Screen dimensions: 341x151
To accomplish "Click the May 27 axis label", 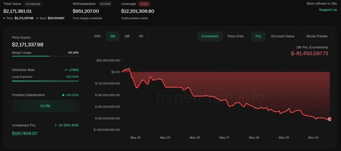I will tap(224, 137).
